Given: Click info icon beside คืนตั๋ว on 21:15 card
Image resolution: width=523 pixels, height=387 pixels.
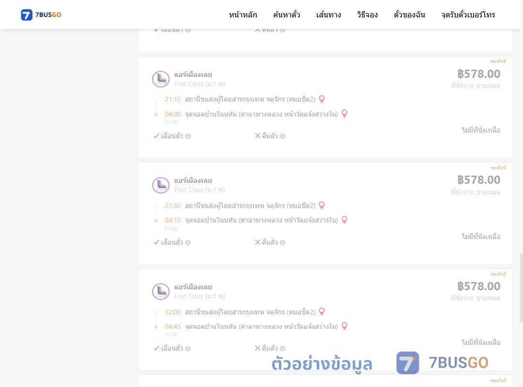Looking at the screenshot, I should [282, 136].
